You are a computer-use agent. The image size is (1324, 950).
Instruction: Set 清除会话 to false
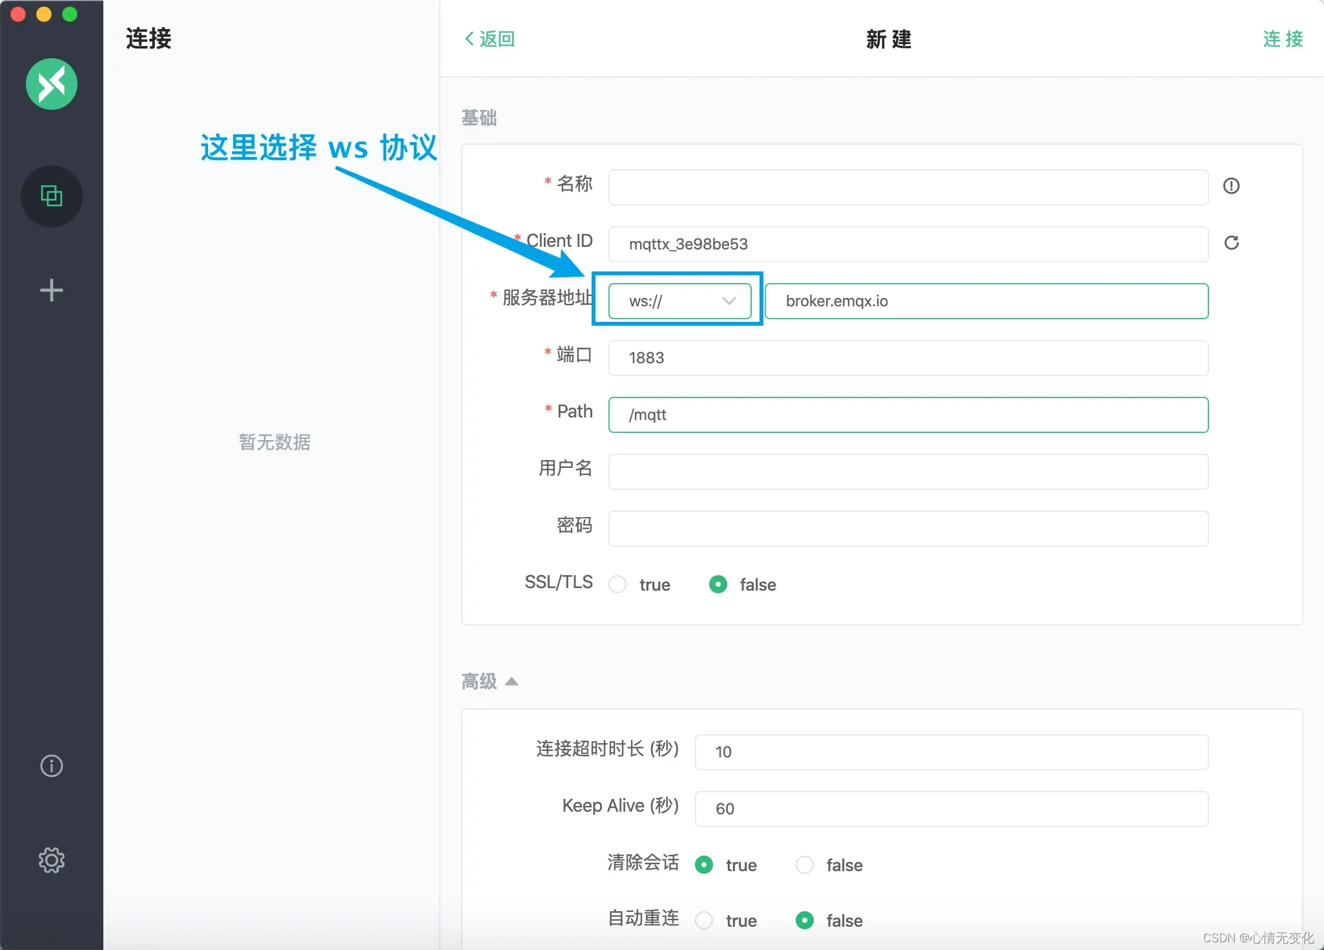(803, 865)
